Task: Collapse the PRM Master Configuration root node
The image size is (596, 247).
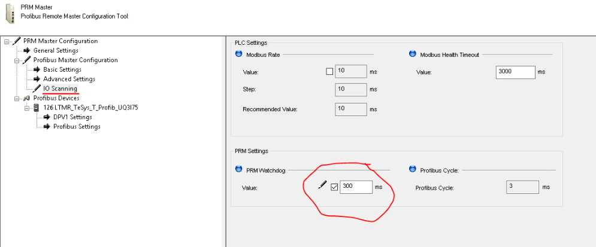Action: click(7, 41)
